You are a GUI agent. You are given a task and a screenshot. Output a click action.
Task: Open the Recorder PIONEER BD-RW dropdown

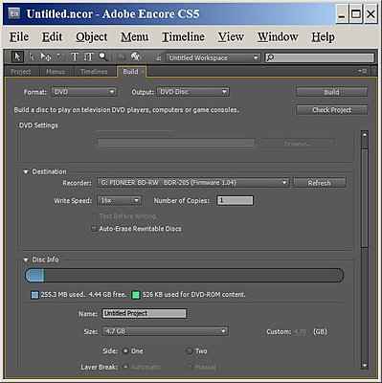193,183
